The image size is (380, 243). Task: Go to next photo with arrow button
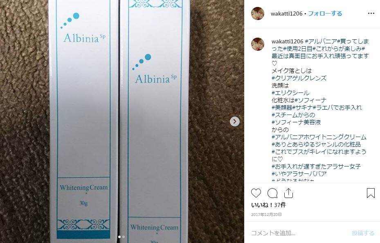[235, 122]
